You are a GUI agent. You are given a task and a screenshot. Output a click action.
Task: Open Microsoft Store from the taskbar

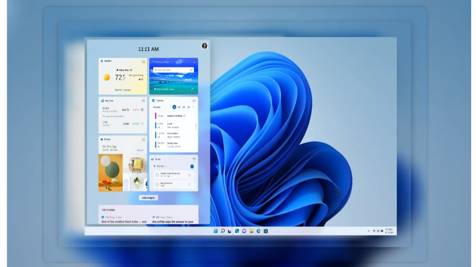pos(266,231)
